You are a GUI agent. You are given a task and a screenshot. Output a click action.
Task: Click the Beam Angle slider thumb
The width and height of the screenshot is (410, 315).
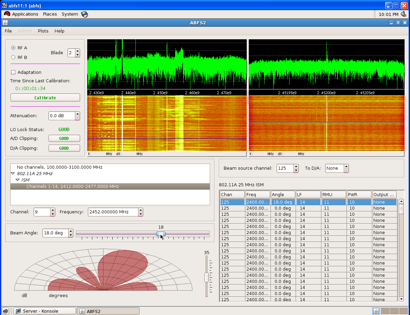tap(161, 234)
